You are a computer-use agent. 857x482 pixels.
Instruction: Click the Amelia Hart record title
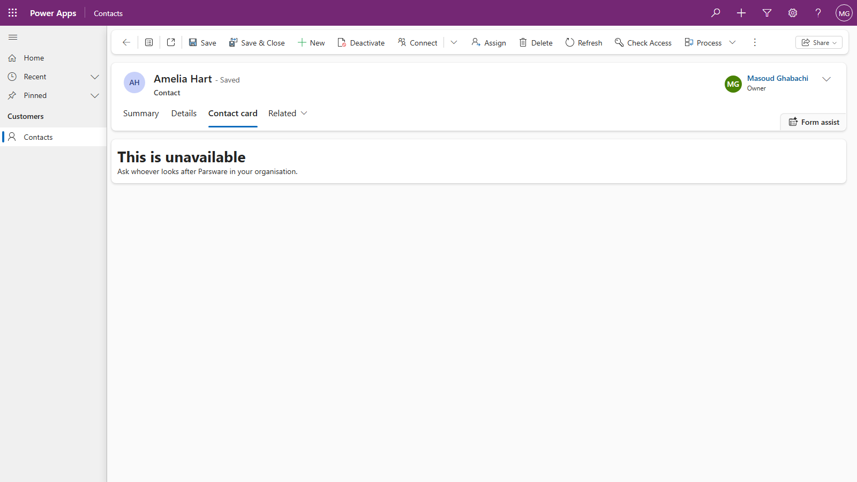183,79
